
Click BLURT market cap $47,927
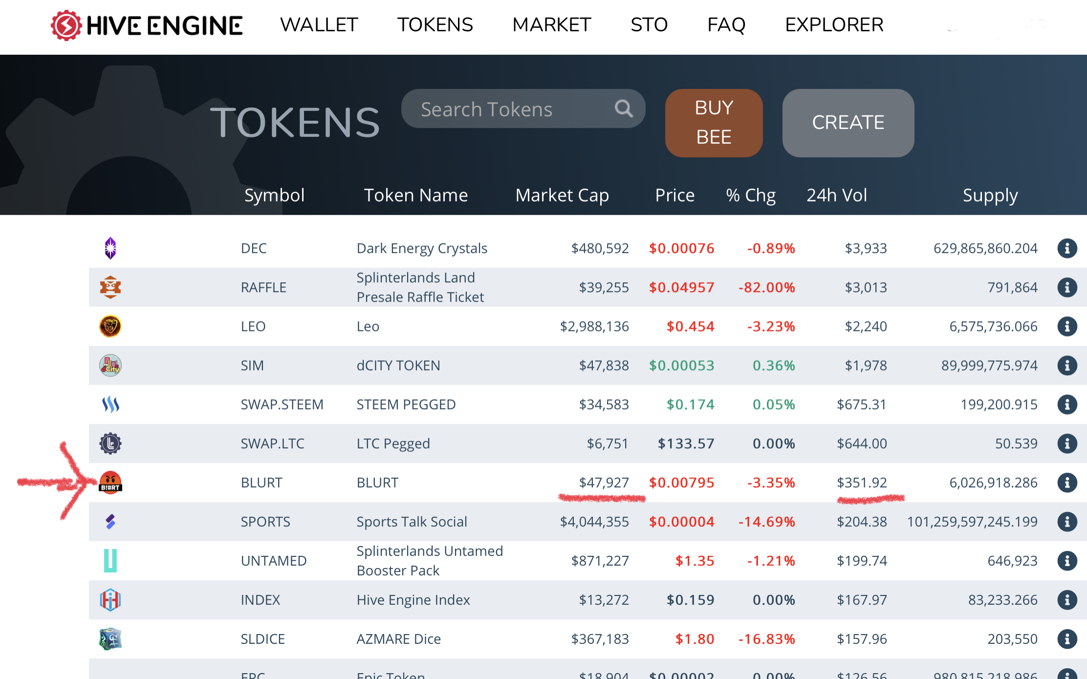click(x=604, y=483)
